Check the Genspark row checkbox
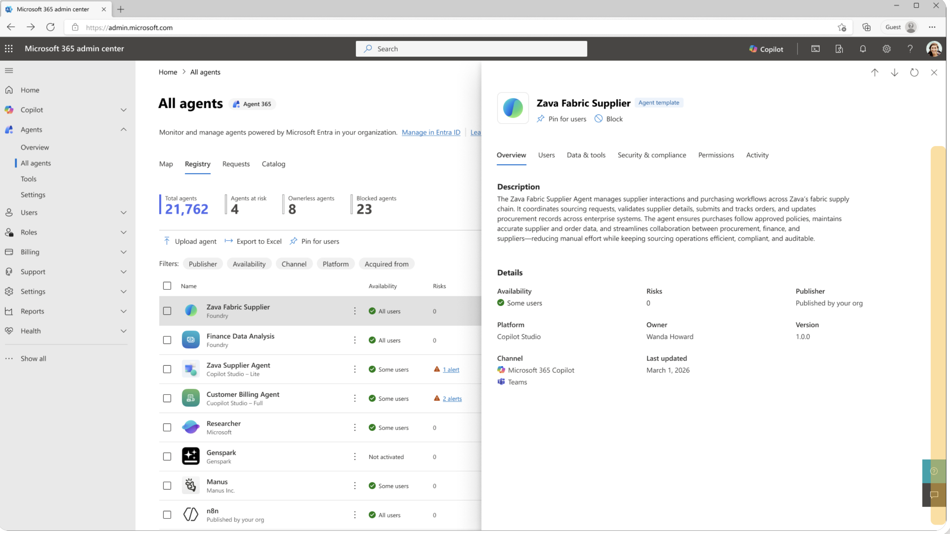Viewport: 950px width, 534px height. 167,456
